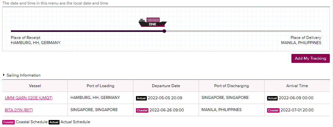Viewport: 333px width, 127px height.
Task: Select the Port of Loading column header
Action: point(100,86)
